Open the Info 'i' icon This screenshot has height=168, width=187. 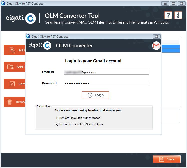[178, 15]
